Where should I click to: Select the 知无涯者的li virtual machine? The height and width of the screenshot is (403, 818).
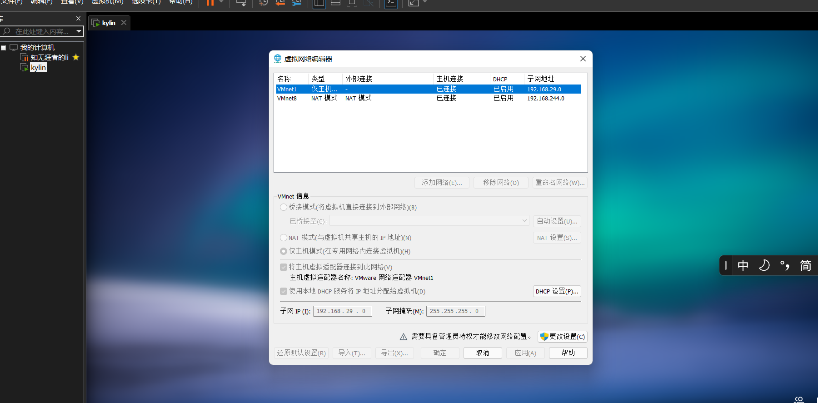coord(50,58)
